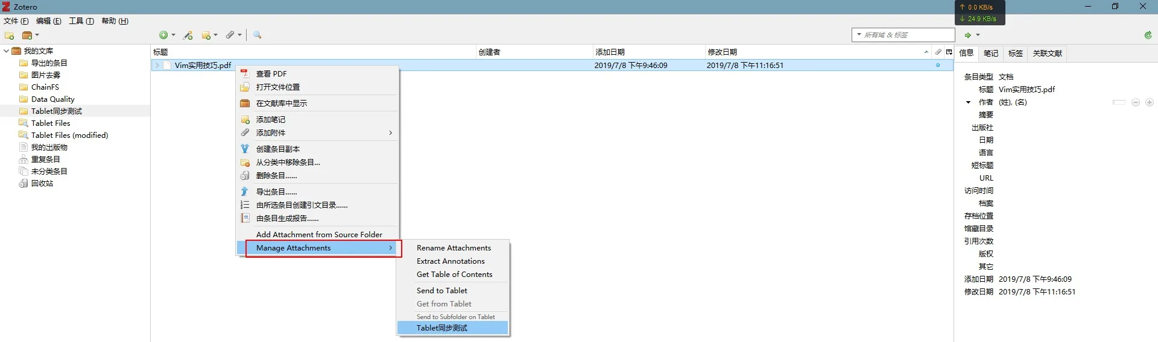This screenshot has width=1158, height=342.
Task: Open the 回收站 trash
Action: (x=42, y=184)
